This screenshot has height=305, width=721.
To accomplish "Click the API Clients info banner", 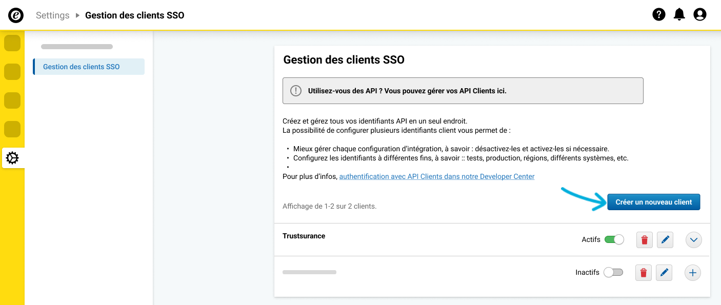I will (463, 91).
